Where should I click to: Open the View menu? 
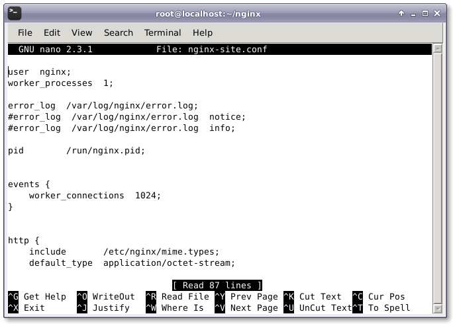point(81,32)
